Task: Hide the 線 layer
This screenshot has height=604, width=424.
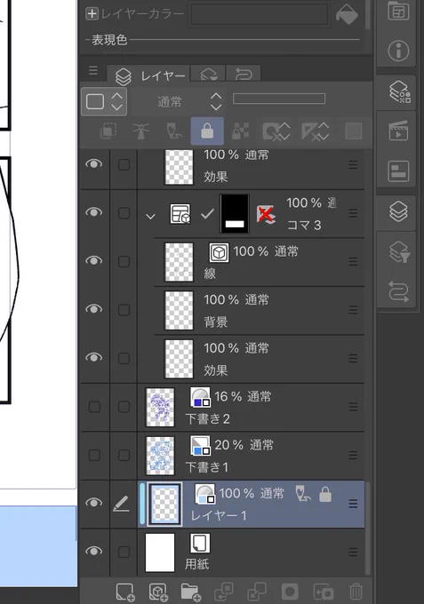Action: click(x=93, y=261)
